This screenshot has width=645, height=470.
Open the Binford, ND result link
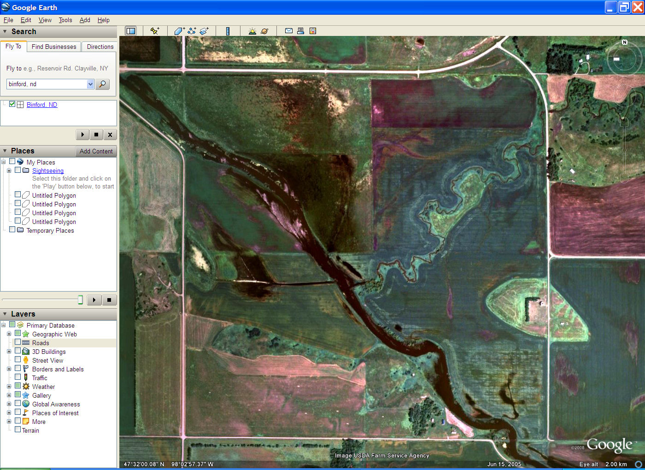click(42, 105)
